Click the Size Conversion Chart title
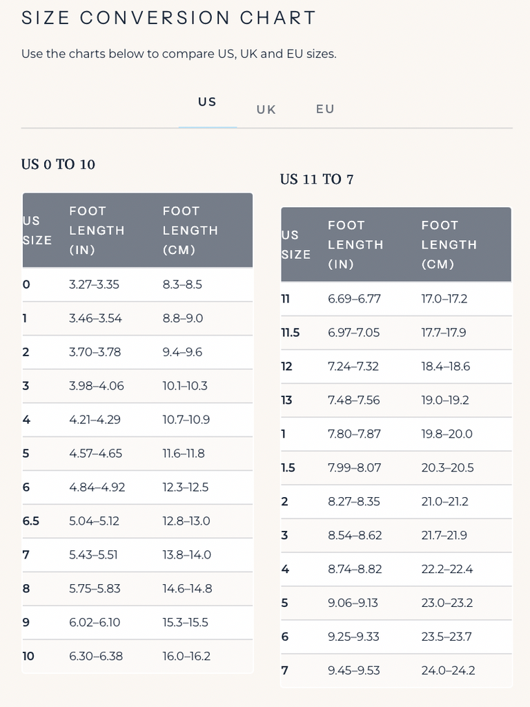 [168, 18]
